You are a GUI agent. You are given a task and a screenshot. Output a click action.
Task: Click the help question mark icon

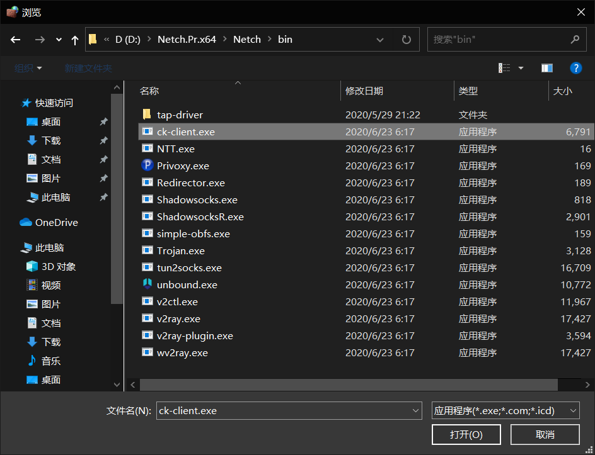click(x=575, y=68)
